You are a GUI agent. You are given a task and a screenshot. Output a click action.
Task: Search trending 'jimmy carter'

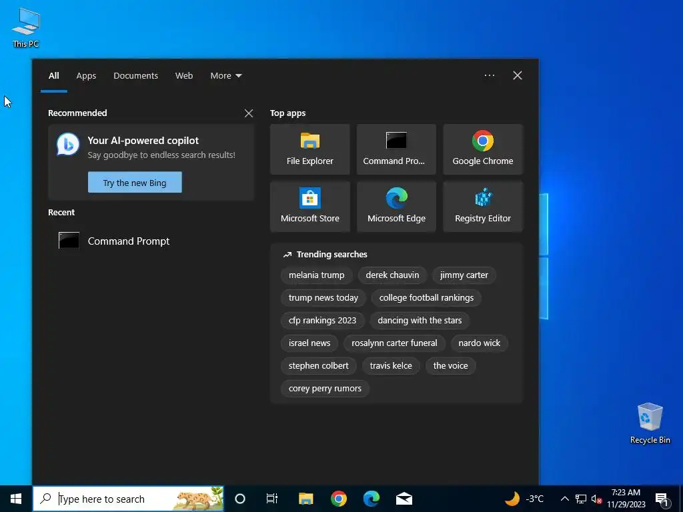(x=464, y=275)
